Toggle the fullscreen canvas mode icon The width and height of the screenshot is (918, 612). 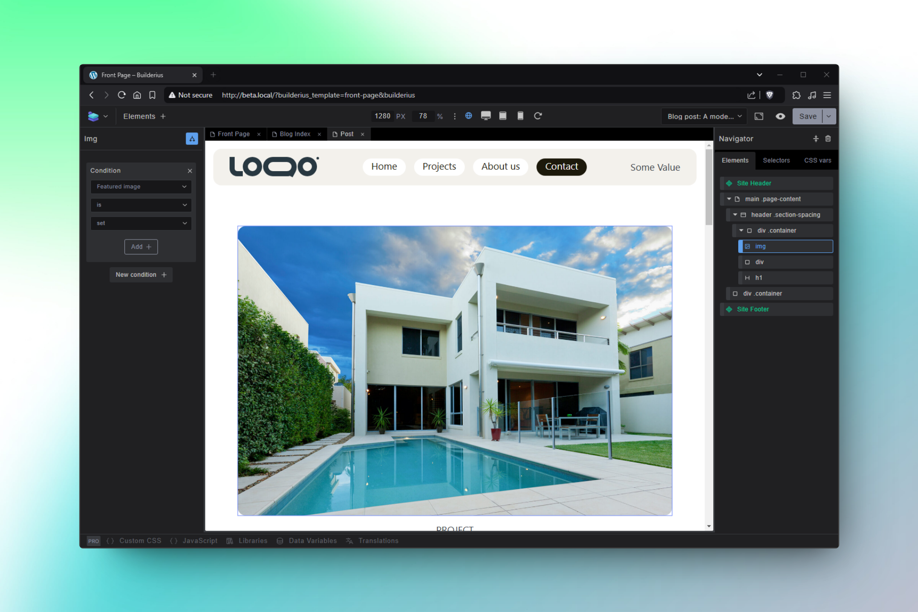pyautogui.click(x=759, y=116)
